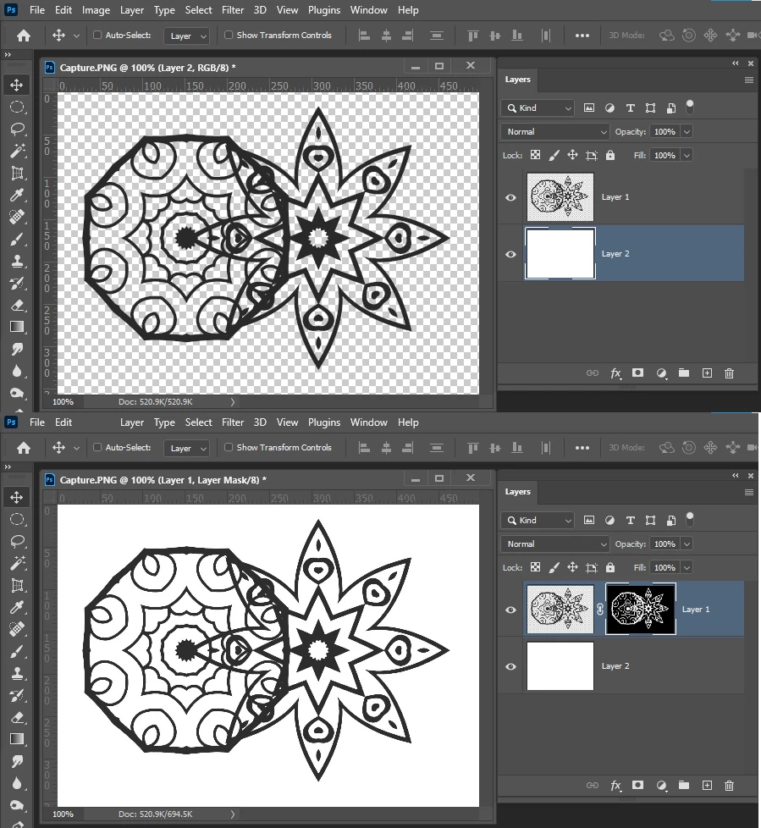The image size is (761, 828).
Task: Select Lasso tool in bottom window toolbar
Action: point(17,541)
